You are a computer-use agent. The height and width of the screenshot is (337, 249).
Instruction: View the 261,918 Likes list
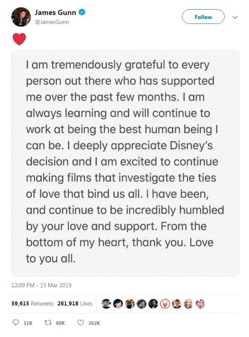pyautogui.click(x=75, y=303)
